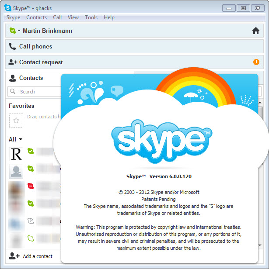Image resolution: width=269 pixels, height=269 pixels.
Task: Click the question mark pending status icon
Action: coord(31,221)
